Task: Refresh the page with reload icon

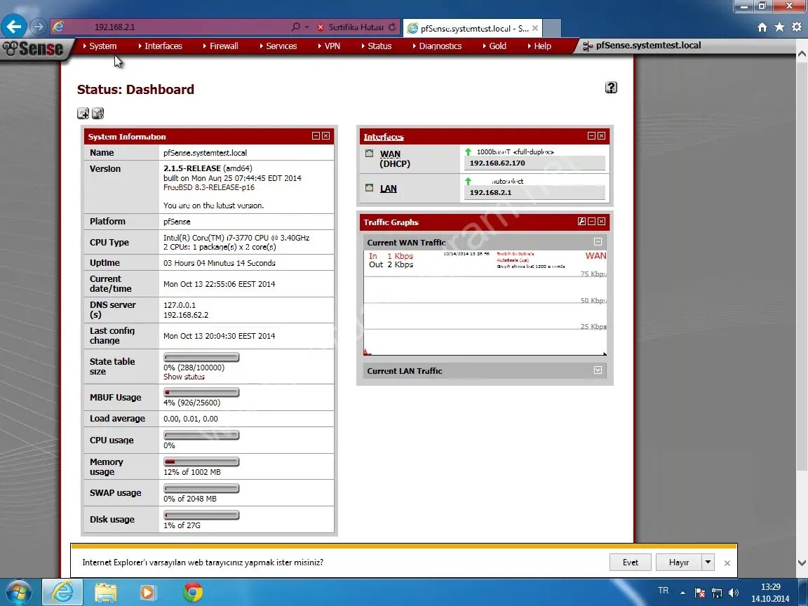Action: [x=393, y=27]
